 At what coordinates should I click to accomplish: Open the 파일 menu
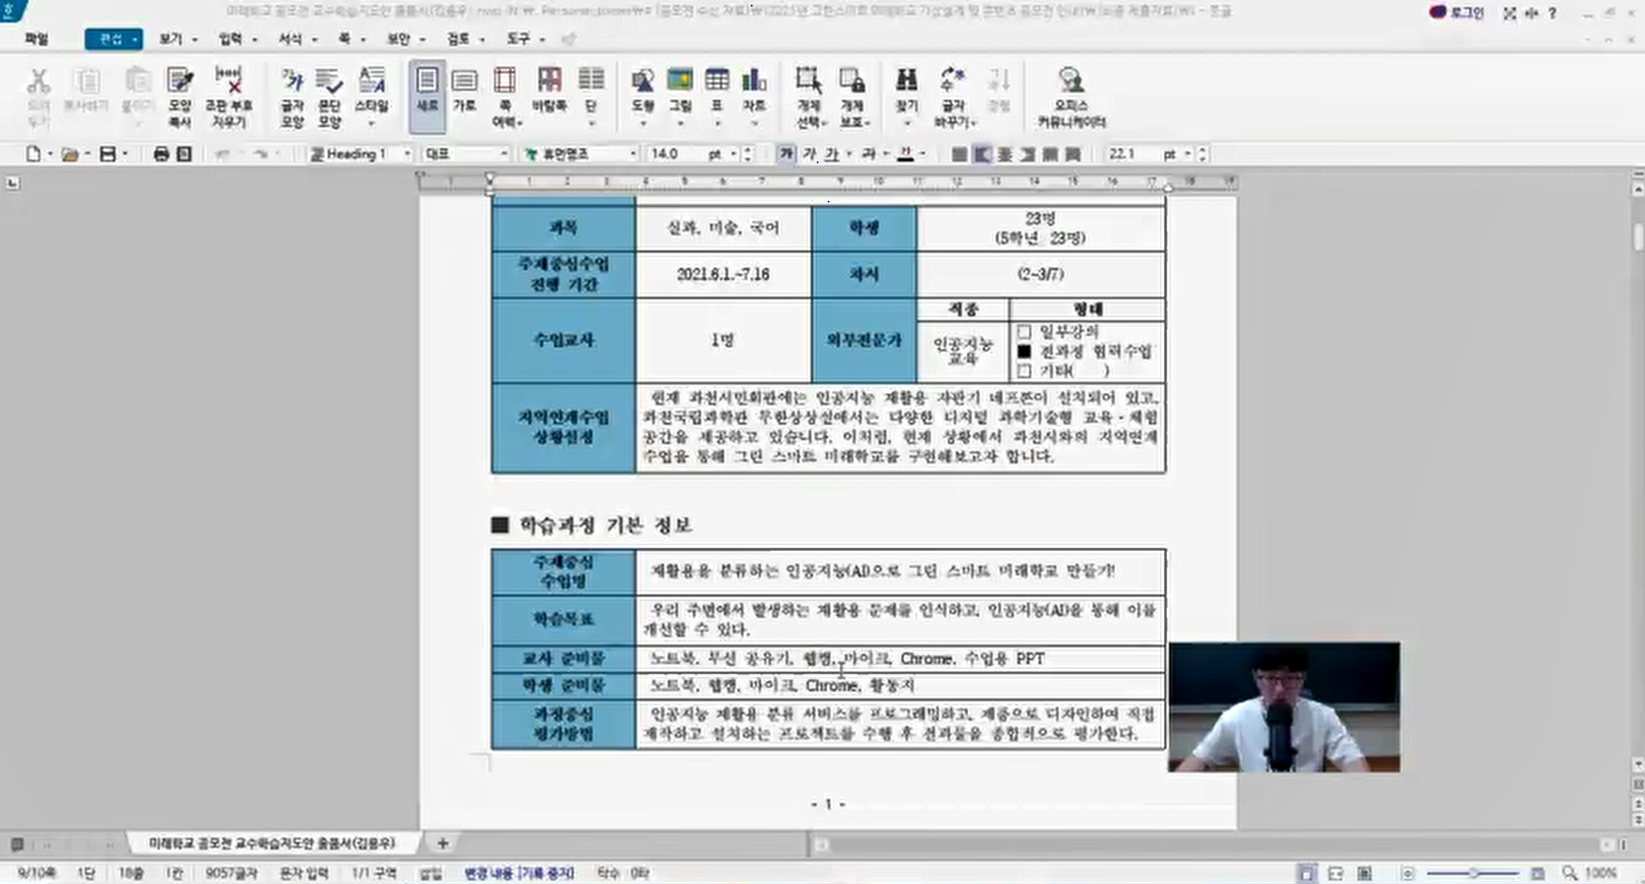[36, 38]
